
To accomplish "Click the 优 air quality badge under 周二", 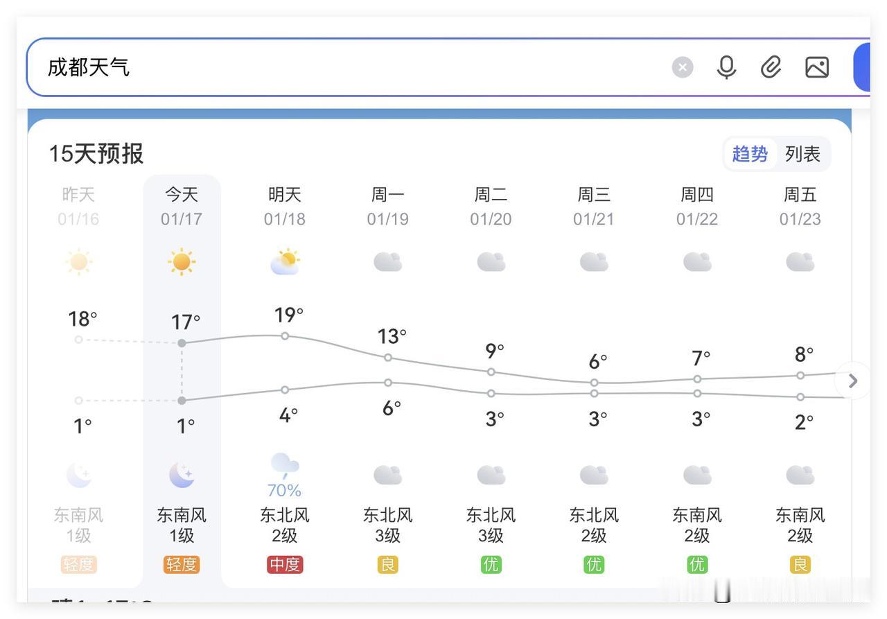I will 490,564.
